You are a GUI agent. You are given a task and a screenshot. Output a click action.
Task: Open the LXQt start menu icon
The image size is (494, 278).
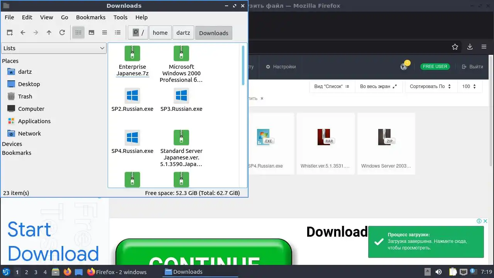click(x=6, y=272)
